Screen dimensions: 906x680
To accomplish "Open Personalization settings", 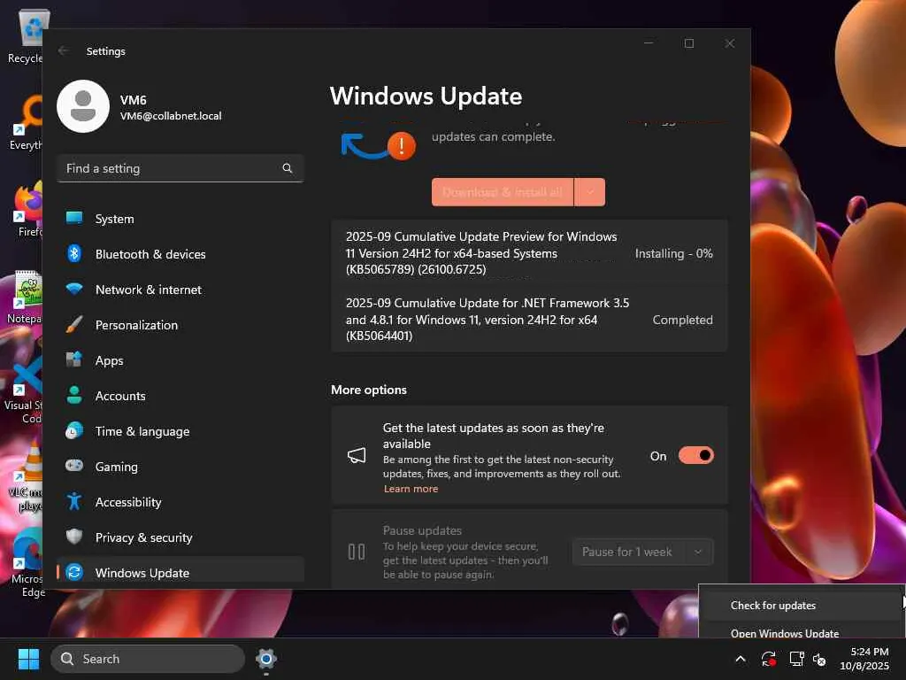I will click(180, 325).
